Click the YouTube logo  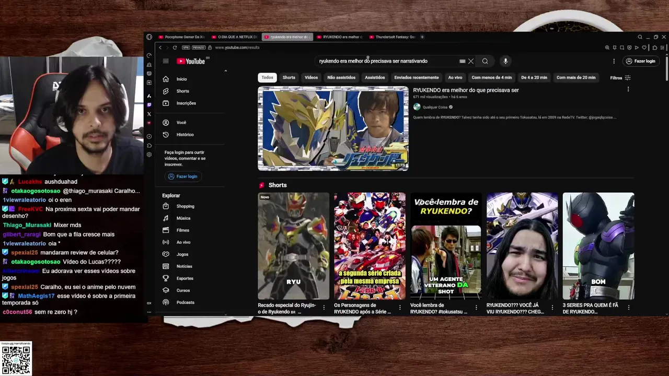point(191,61)
